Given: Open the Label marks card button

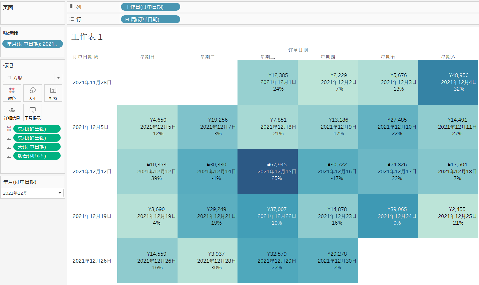Looking at the screenshot, I should point(53,93).
